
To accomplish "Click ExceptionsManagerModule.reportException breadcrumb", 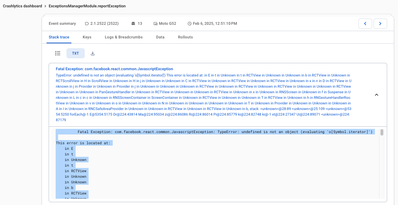I will 87,6.
